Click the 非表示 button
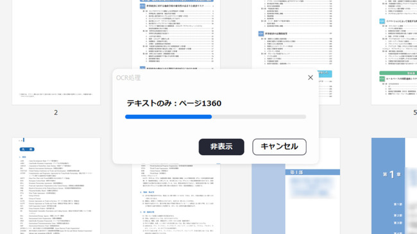The height and width of the screenshot is (234, 417). (x=221, y=147)
